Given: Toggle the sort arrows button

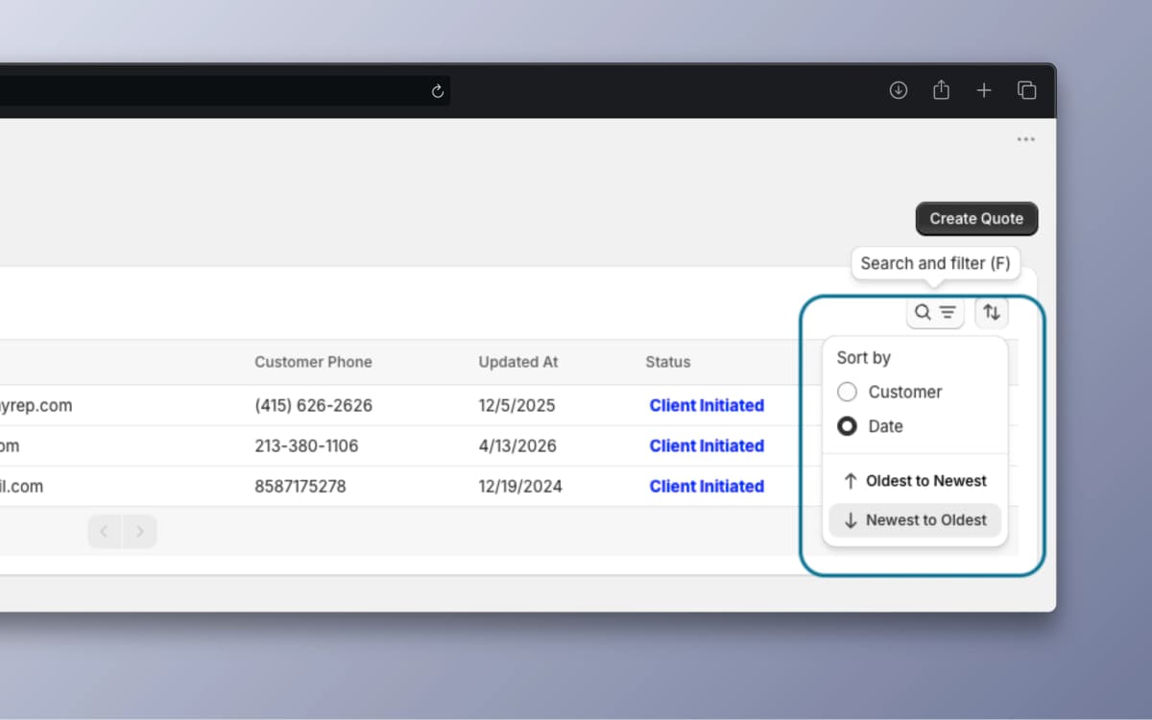Looking at the screenshot, I should click(x=992, y=312).
